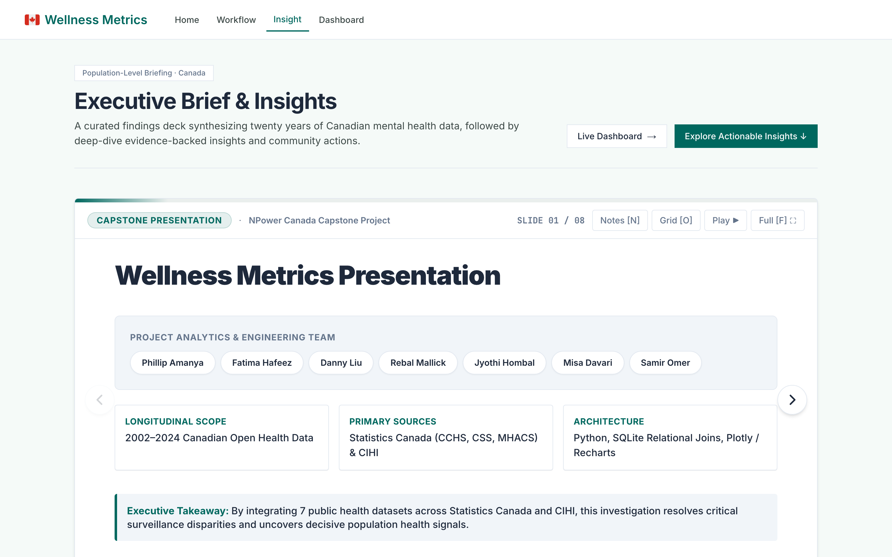Click the Capstone Presentation badge
The width and height of the screenshot is (892, 557).
[x=159, y=220]
